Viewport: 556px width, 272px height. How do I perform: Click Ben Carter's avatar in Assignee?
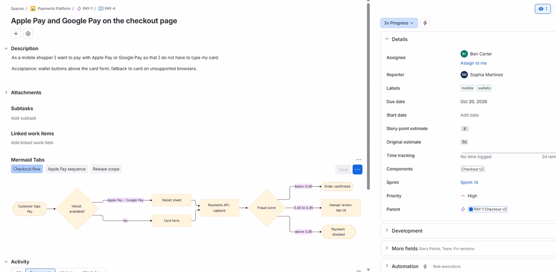point(464,54)
